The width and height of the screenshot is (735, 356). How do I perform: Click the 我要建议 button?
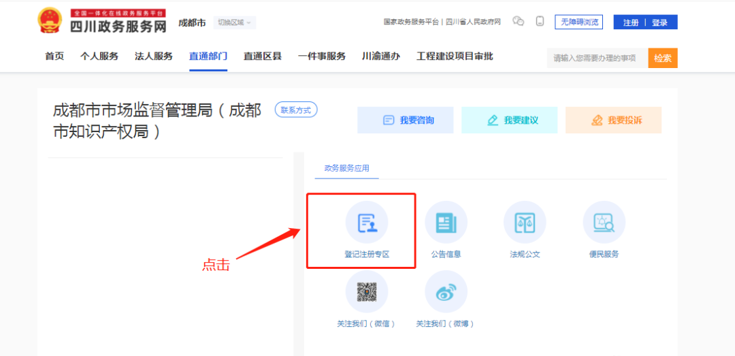point(510,120)
